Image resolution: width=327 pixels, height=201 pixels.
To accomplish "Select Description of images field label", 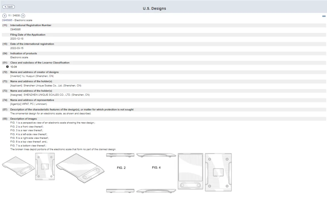I will coord(24,119).
